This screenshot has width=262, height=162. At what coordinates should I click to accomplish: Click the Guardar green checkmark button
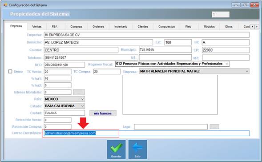(116, 150)
